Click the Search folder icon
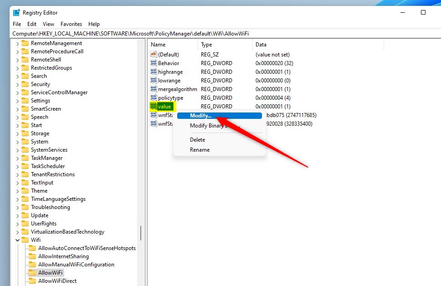The height and width of the screenshot is (286, 441). (x=26, y=76)
